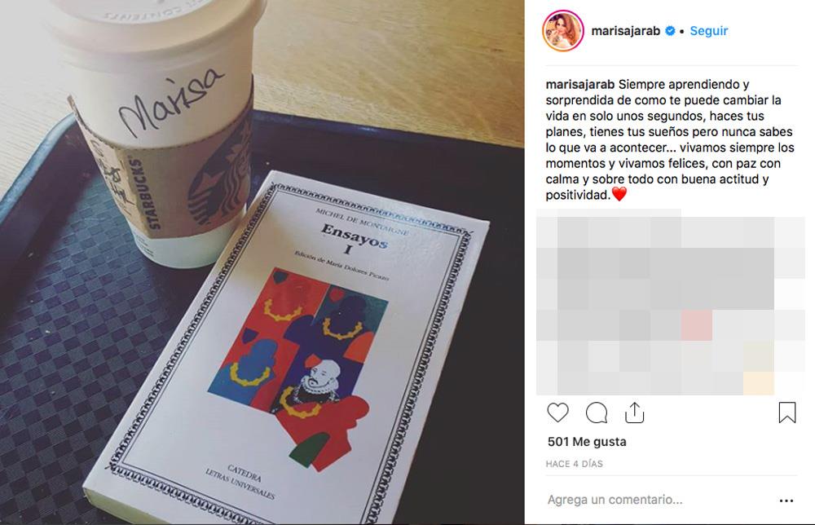Open marisajarab profile picture avatar
815x525 pixels.
pyautogui.click(x=563, y=31)
